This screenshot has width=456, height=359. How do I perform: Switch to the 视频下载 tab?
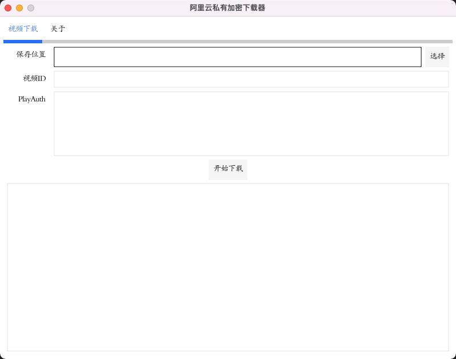[x=23, y=29]
